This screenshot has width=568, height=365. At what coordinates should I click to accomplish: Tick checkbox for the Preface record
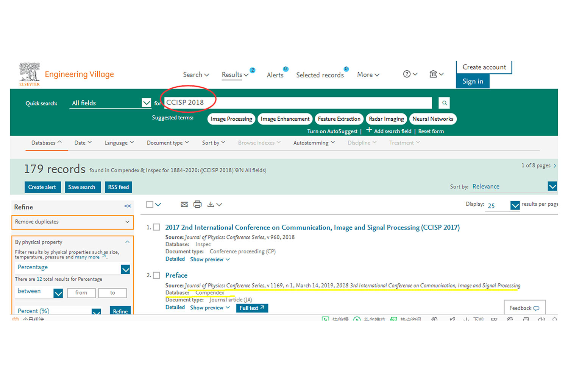pos(156,276)
